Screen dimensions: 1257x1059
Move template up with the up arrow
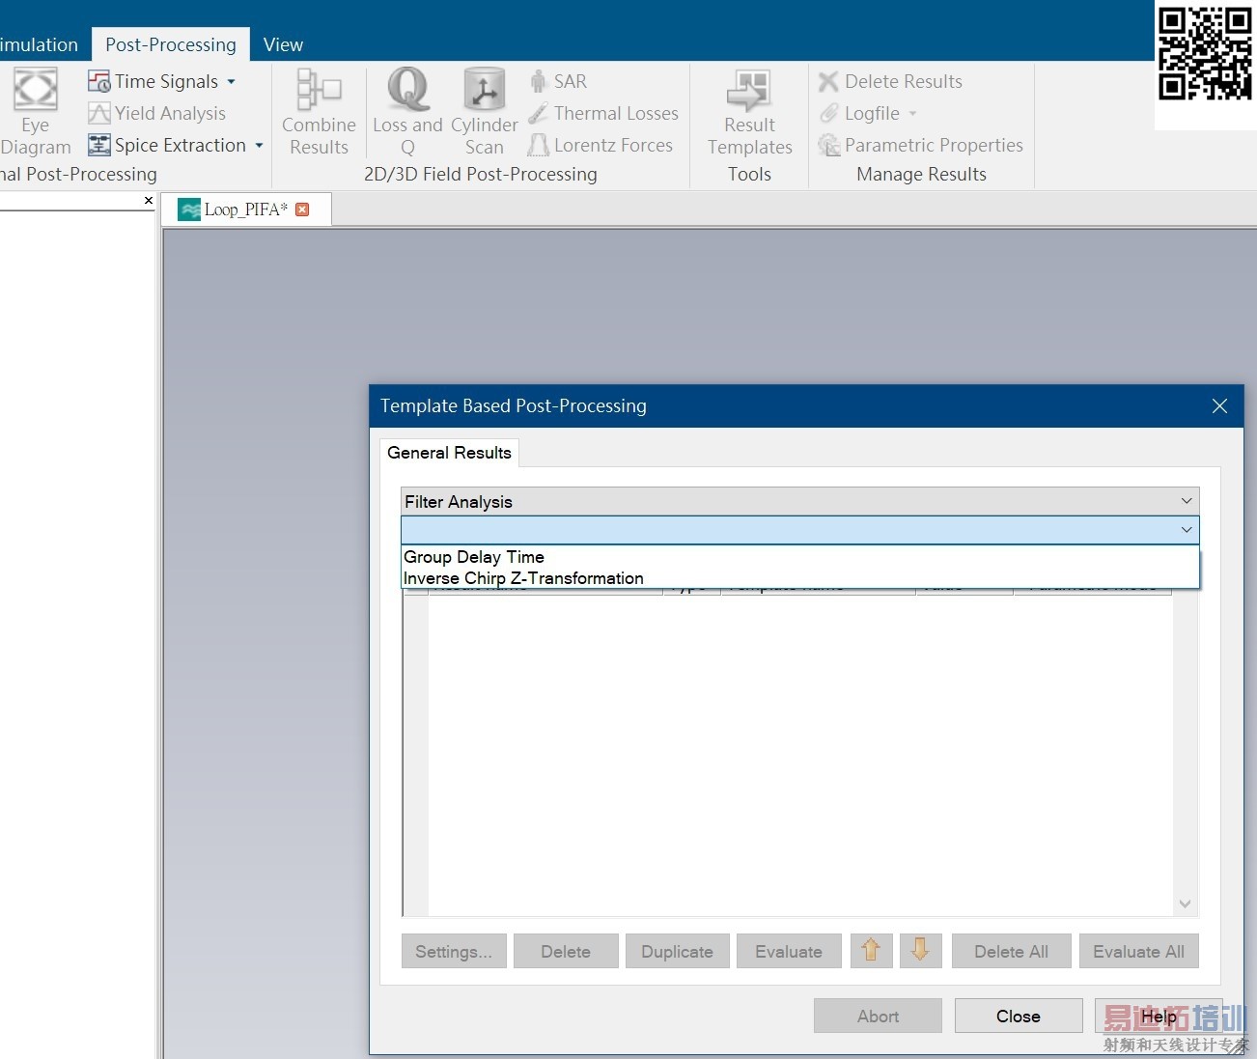click(x=871, y=951)
